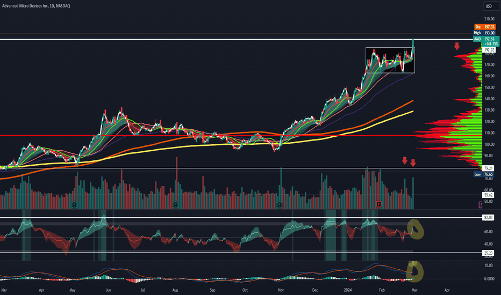Click the May label on the time axis

click(73, 290)
